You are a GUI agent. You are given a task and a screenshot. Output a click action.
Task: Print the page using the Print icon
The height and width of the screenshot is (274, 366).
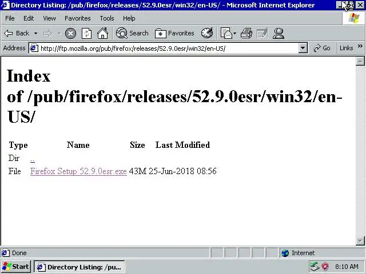pyautogui.click(x=246, y=33)
